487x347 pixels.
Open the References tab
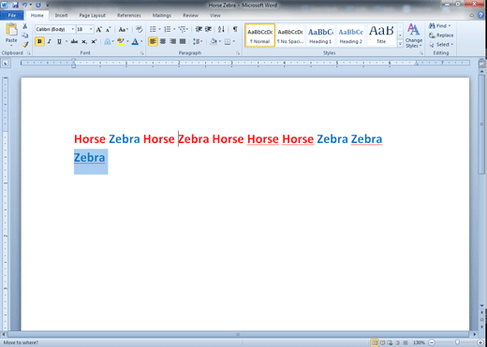(x=129, y=15)
